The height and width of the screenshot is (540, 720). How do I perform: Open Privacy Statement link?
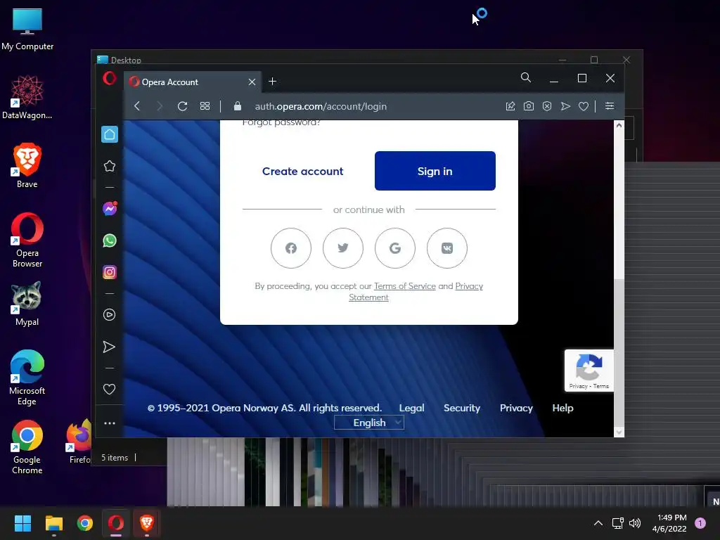[416, 292]
